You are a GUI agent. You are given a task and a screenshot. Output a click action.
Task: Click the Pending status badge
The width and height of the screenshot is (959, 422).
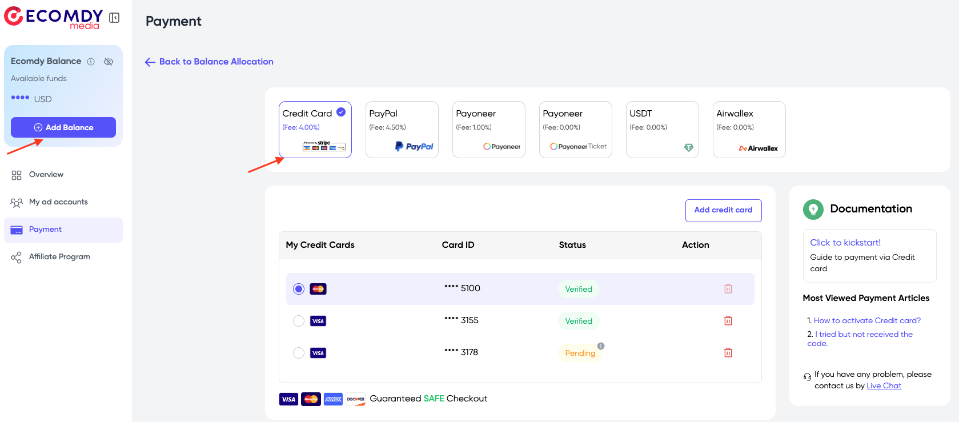(580, 353)
